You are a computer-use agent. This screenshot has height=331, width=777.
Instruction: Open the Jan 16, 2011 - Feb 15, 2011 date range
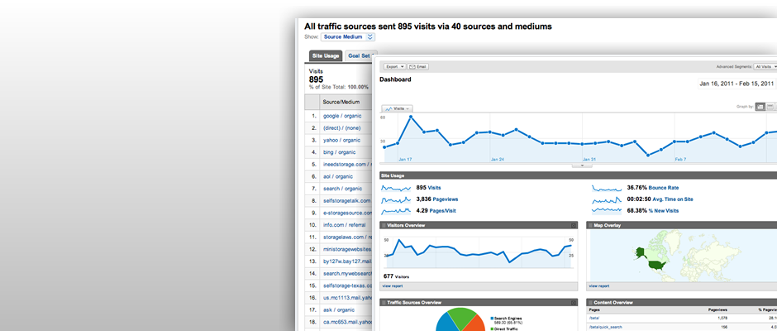[736, 84]
